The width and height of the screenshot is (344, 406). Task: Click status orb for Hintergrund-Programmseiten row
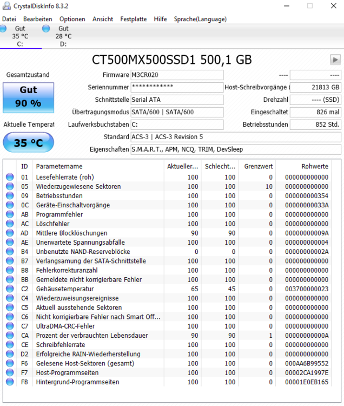pos(10,382)
